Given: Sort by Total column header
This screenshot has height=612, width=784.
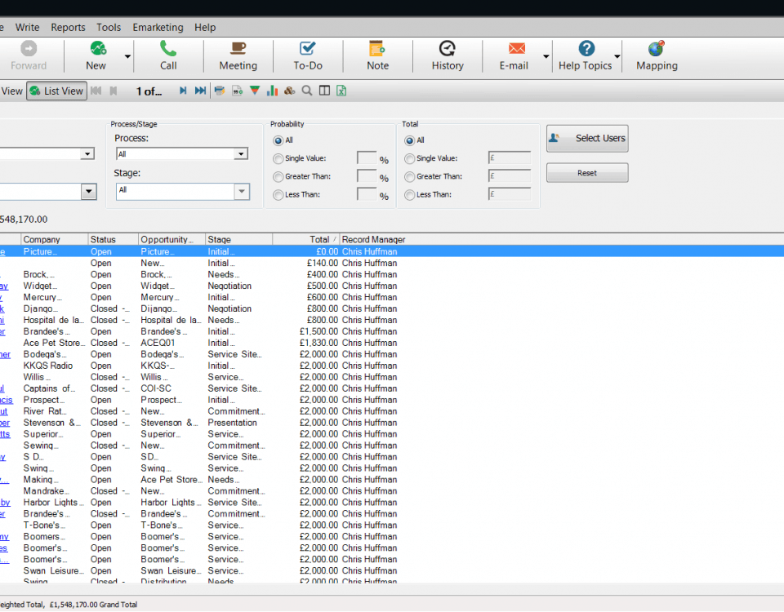Looking at the screenshot, I should [x=306, y=239].
